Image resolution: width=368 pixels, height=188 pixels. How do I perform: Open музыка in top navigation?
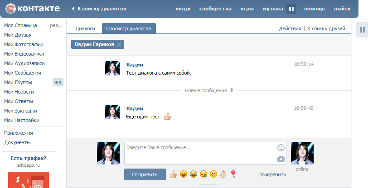coord(273,9)
